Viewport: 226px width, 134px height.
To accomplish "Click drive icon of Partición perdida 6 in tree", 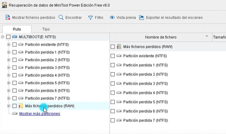I will [x=21, y=91].
